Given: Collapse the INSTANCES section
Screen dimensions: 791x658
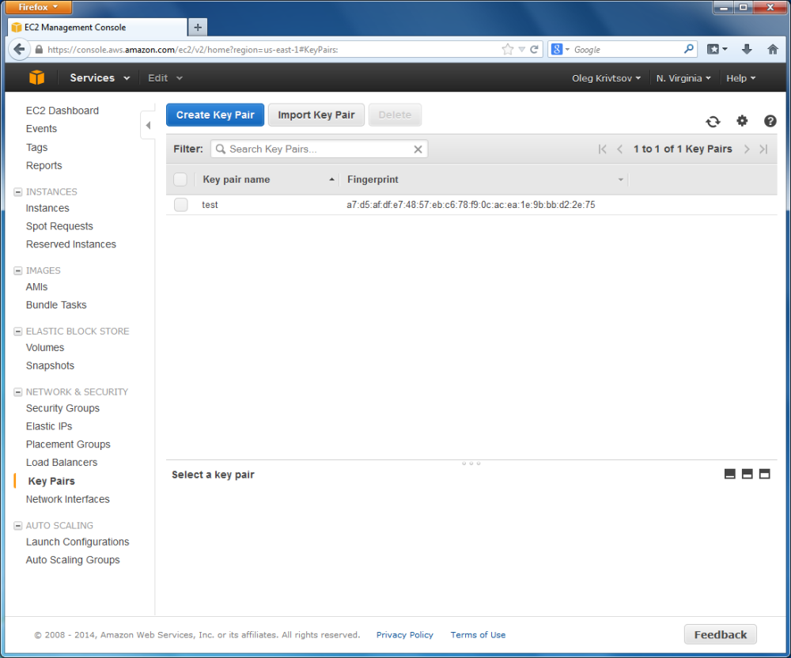Looking at the screenshot, I should [17, 192].
